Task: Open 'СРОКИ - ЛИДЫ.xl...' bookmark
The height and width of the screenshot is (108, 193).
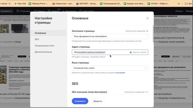Action: (x=158, y=4)
